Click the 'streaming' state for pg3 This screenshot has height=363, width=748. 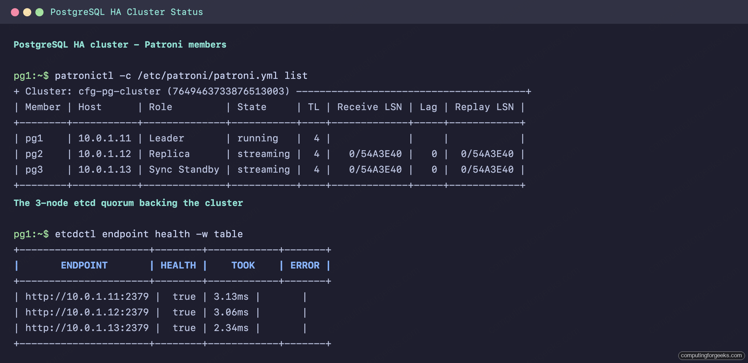click(263, 170)
